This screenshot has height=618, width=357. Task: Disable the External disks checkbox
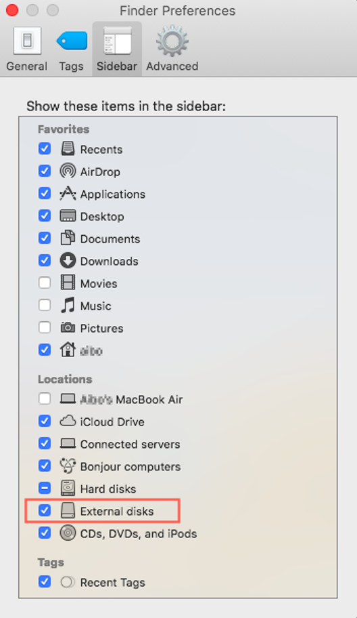click(45, 510)
